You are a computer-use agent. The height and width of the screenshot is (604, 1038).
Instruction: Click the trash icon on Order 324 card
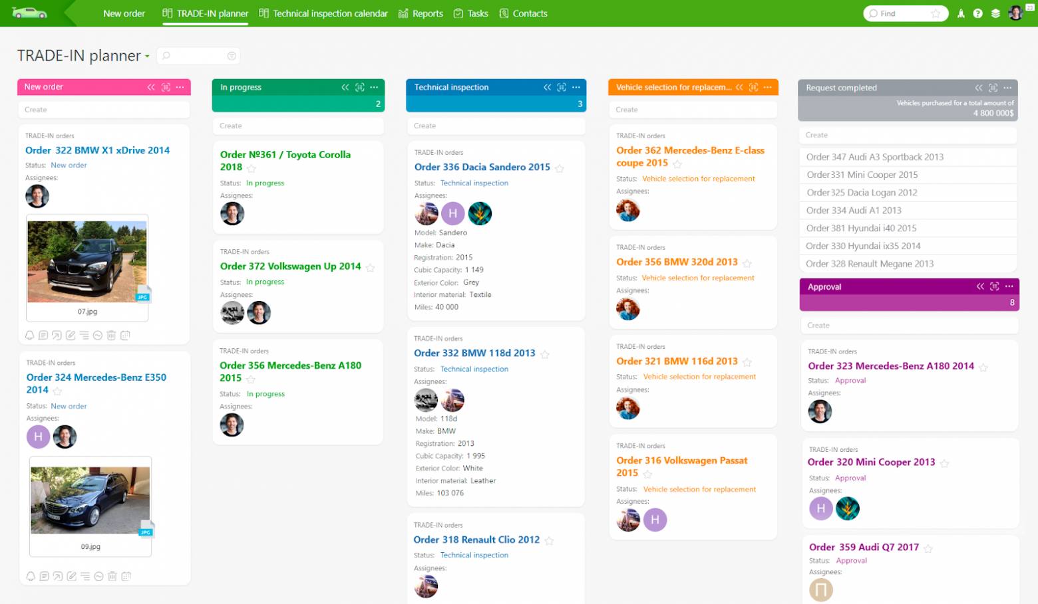click(x=112, y=576)
